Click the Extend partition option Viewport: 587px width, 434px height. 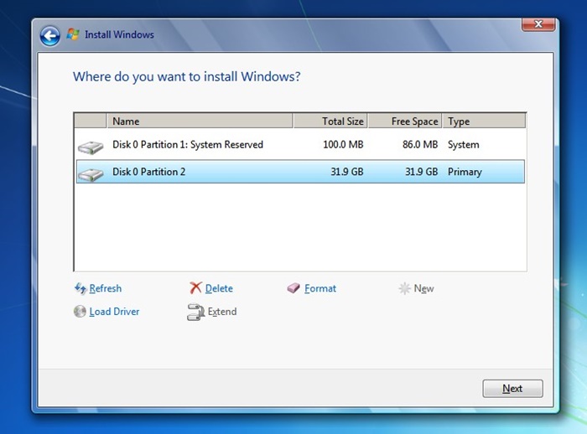coord(222,312)
